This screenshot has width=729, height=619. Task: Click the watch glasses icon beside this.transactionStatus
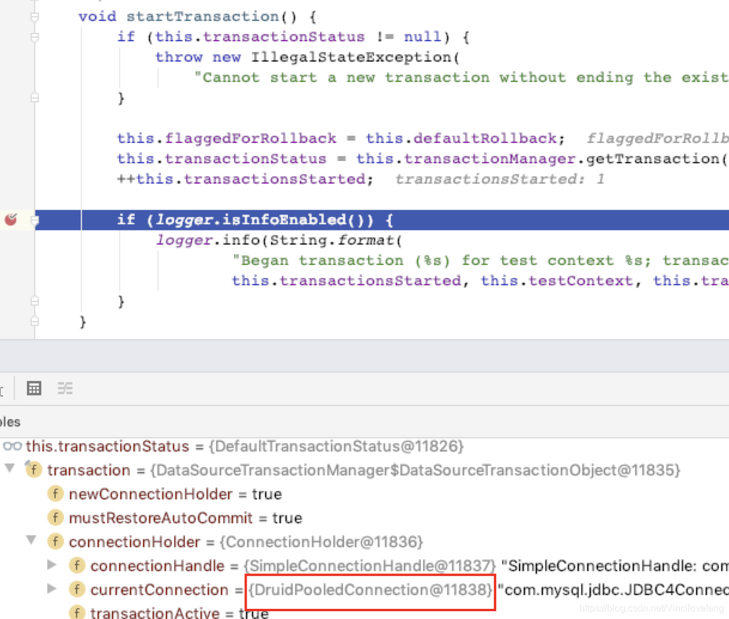tap(13, 446)
